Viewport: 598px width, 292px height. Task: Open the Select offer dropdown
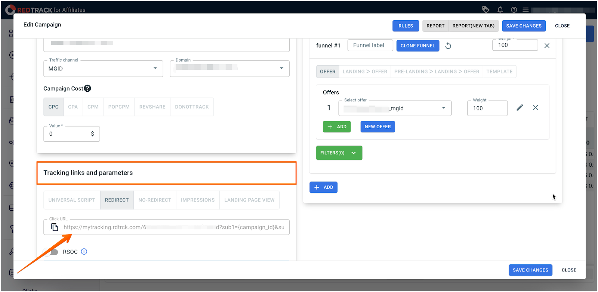coord(395,108)
